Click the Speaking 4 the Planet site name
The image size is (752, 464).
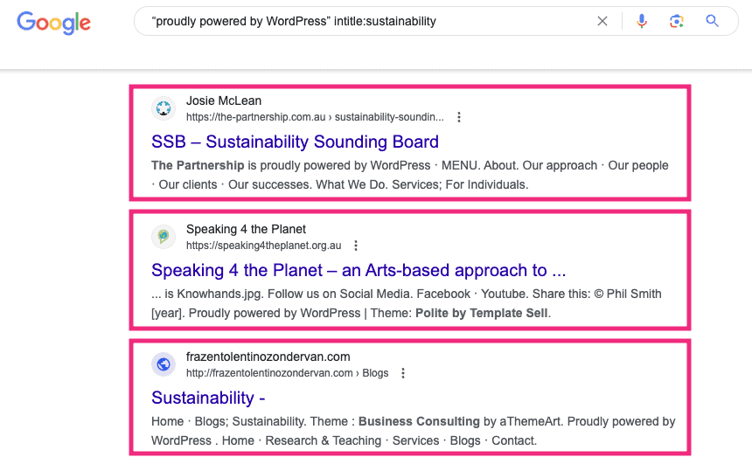(246, 229)
